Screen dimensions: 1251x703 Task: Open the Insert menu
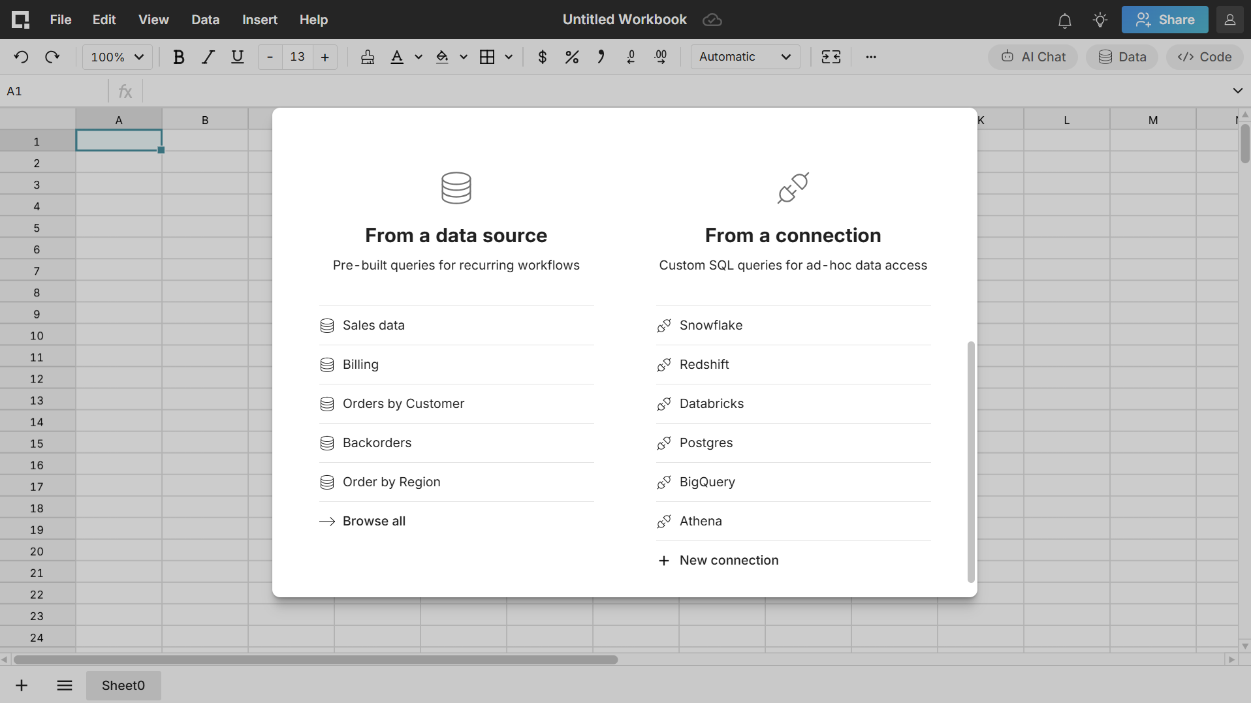[260, 20]
